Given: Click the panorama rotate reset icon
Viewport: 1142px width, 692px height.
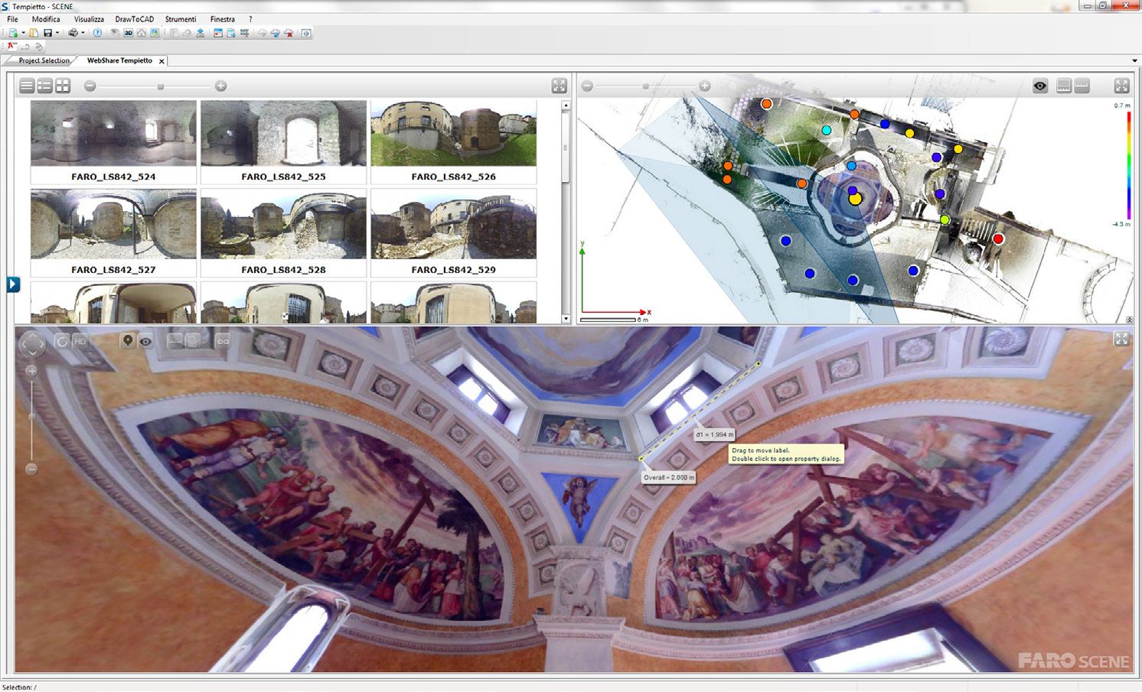Looking at the screenshot, I should pyautogui.click(x=62, y=342).
